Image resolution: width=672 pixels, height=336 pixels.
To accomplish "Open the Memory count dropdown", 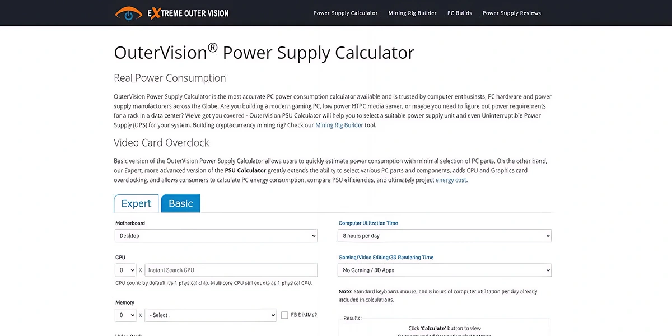I will click(125, 315).
